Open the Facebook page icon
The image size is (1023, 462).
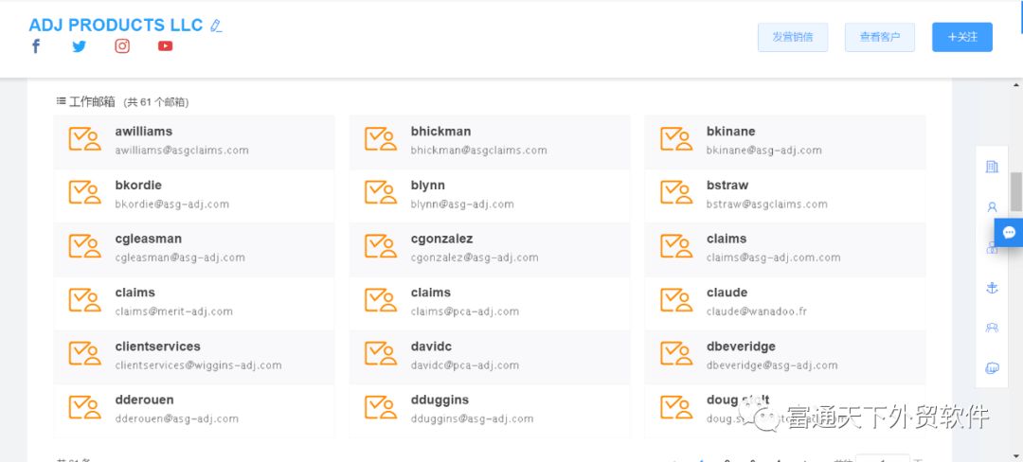36,46
